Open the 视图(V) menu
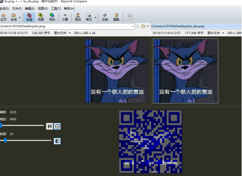 [43, 8]
